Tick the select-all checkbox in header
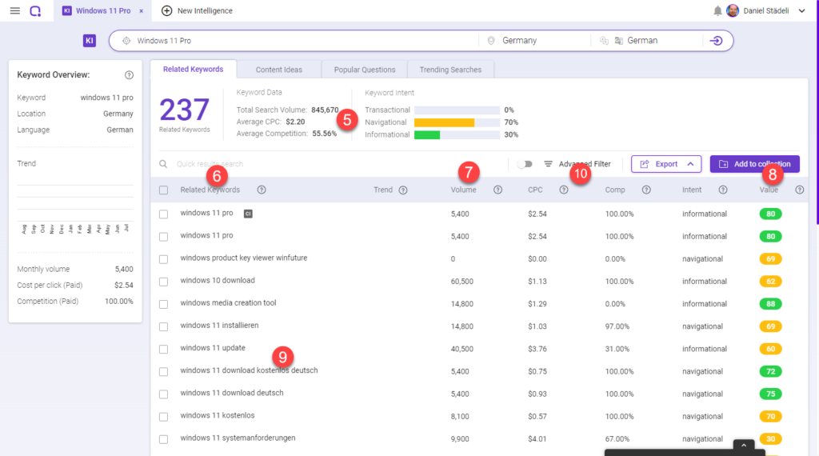Viewport: 819px width, 456px height. pos(163,190)
